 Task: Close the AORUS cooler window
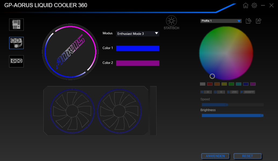click(x=272, y=5)
